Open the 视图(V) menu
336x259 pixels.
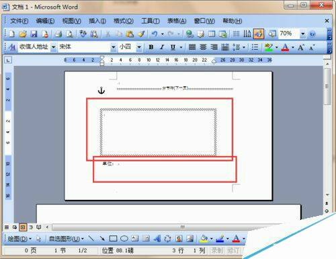(x=71, y=21)
